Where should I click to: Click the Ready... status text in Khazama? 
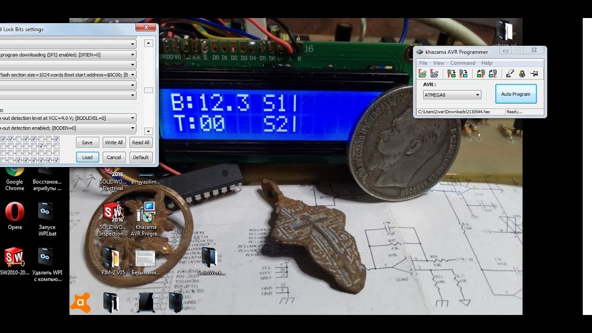pyautogui.click(x=514, y=111)
